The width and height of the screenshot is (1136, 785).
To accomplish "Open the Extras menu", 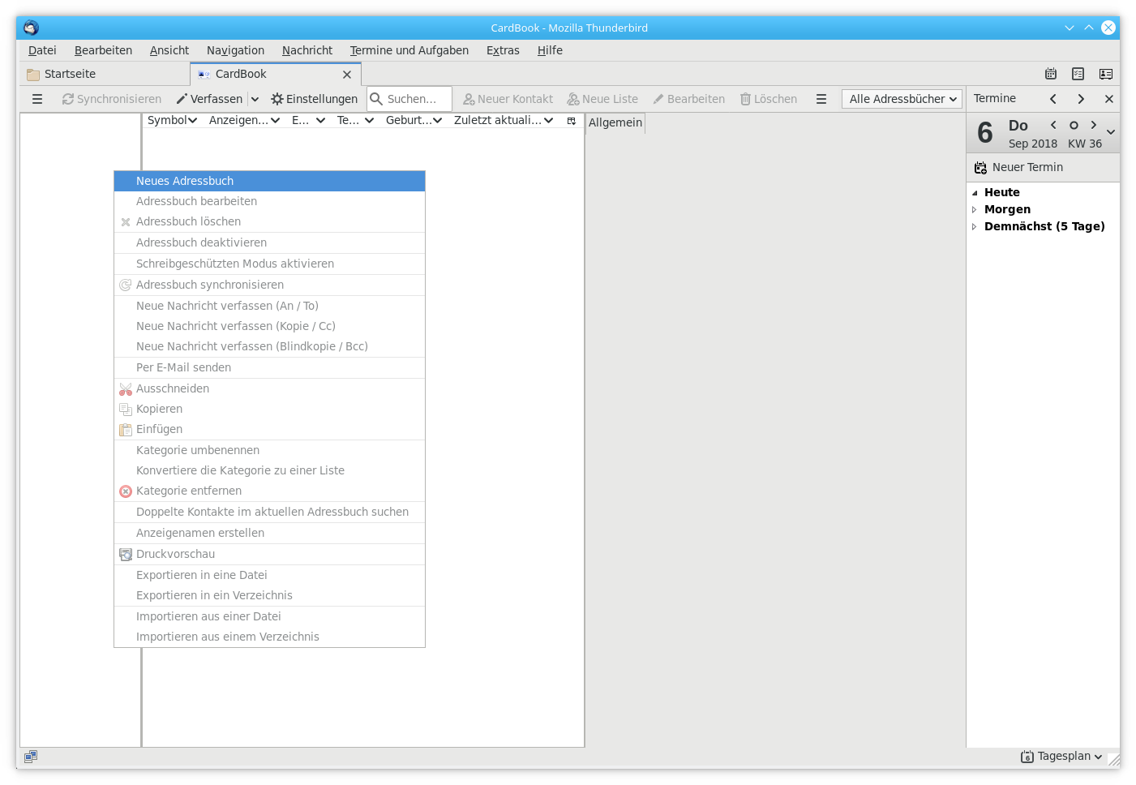I will coord(503,50).
